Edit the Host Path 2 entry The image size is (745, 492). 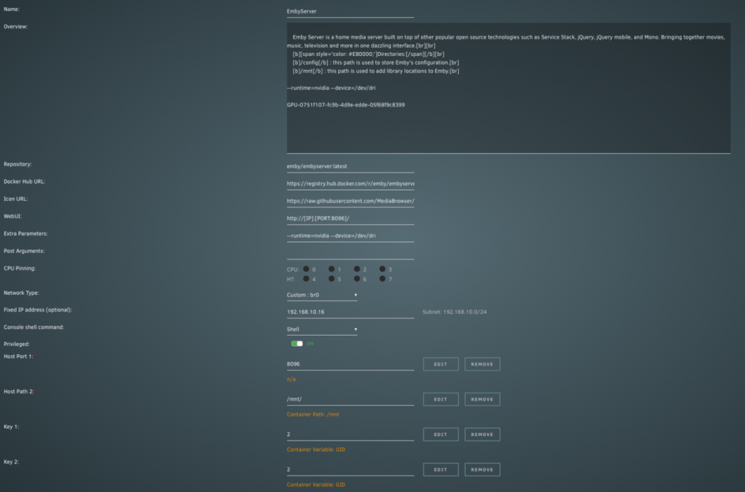click(x=440, y=400)
